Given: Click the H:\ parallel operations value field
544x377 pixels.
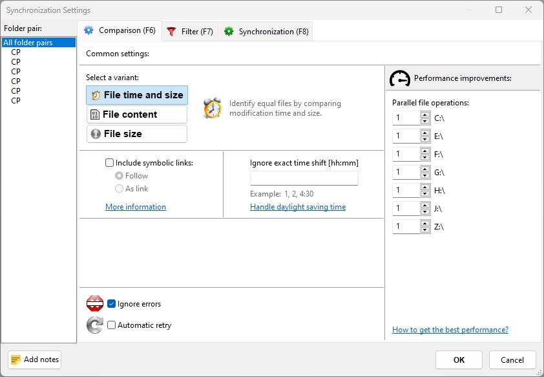Looking at the screenshot, I should point(406,190).
